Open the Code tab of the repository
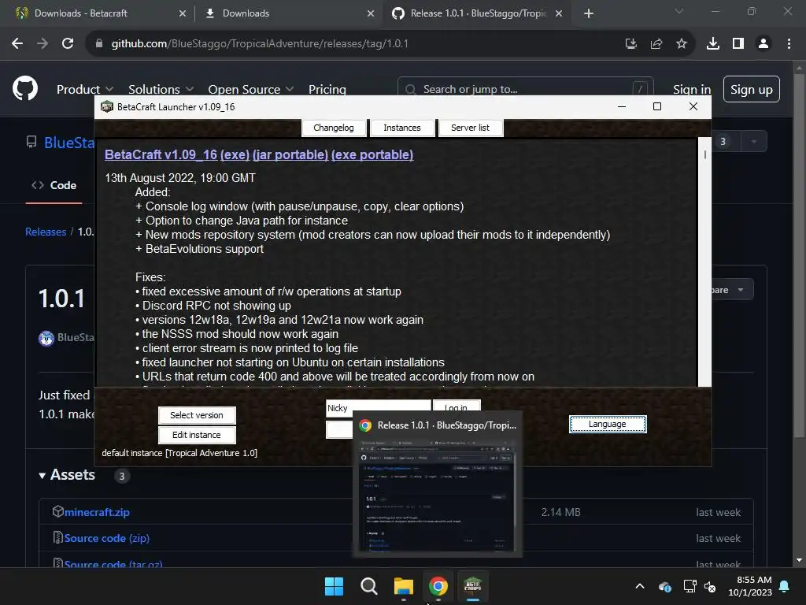806x605 pixels. pos(54,185)
